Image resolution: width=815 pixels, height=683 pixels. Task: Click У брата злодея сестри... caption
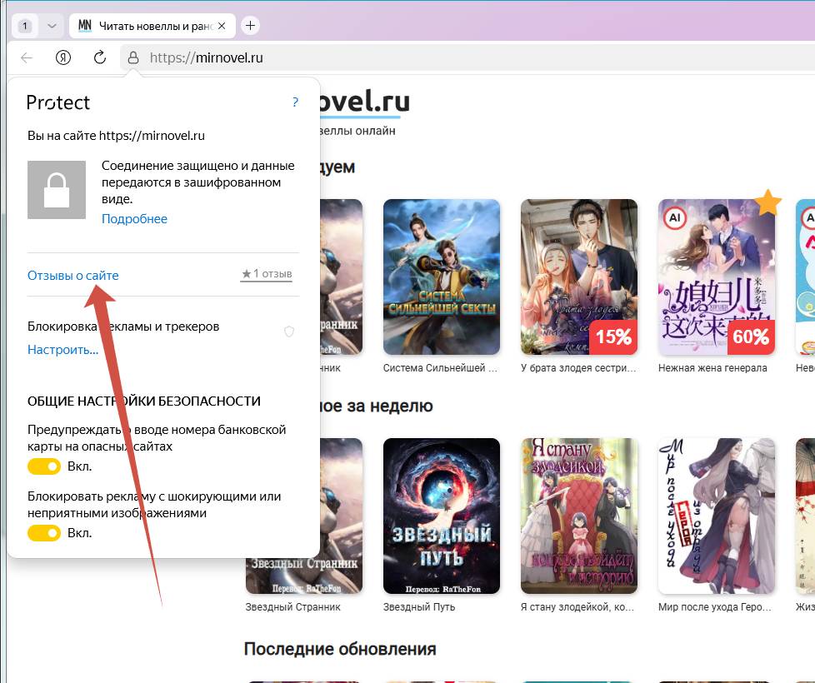pyautogui.click(x=578, y=367)
